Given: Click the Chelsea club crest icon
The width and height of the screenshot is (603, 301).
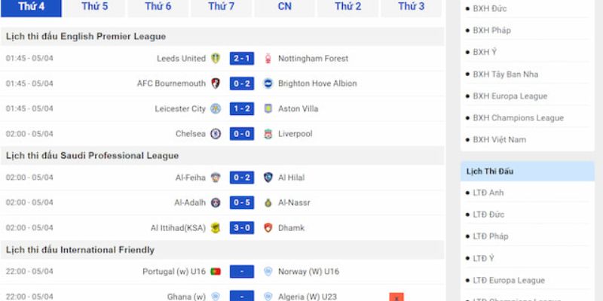Looking at the screenshot, I should pos(216,134).
